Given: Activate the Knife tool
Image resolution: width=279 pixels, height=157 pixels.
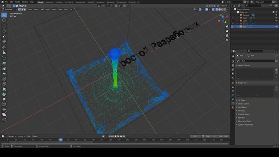Looking at the screenshot, I should (4, 84).
